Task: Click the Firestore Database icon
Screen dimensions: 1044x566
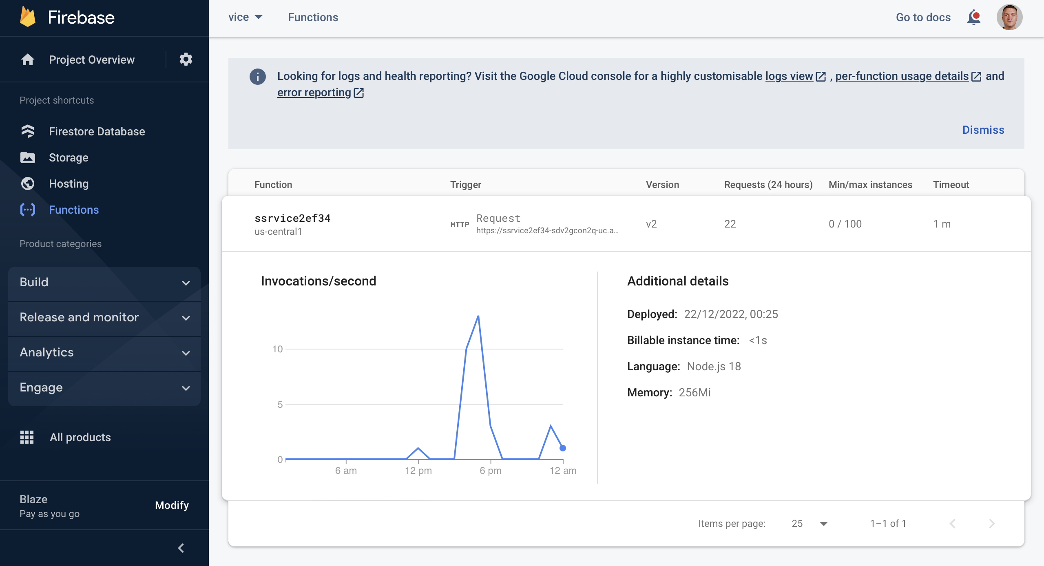Action: coord(28,131)
